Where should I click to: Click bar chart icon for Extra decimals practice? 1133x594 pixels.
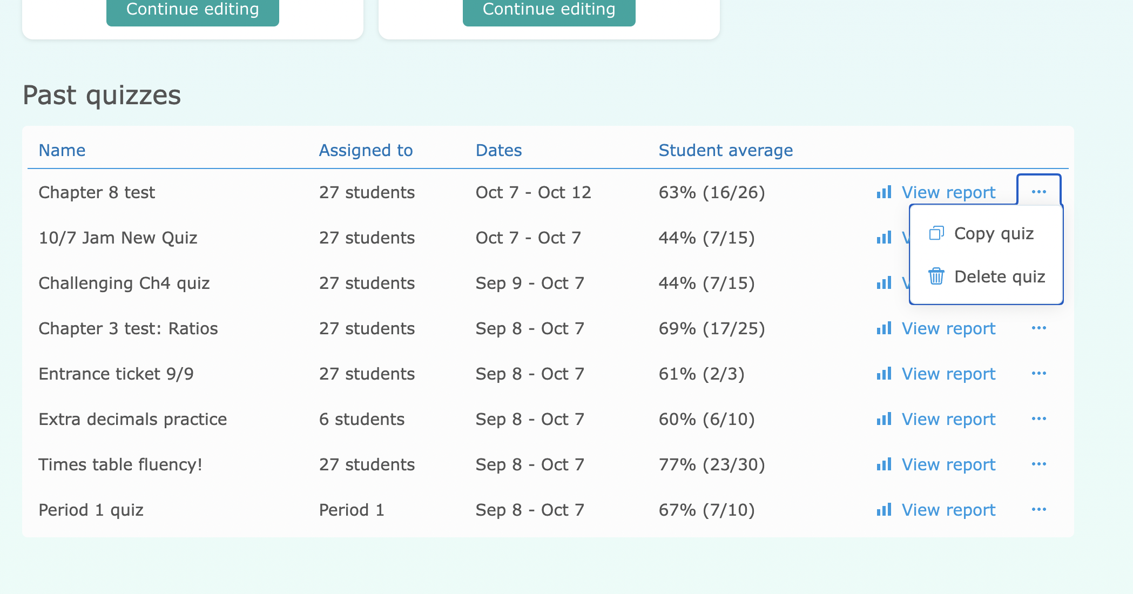(884, 419)
